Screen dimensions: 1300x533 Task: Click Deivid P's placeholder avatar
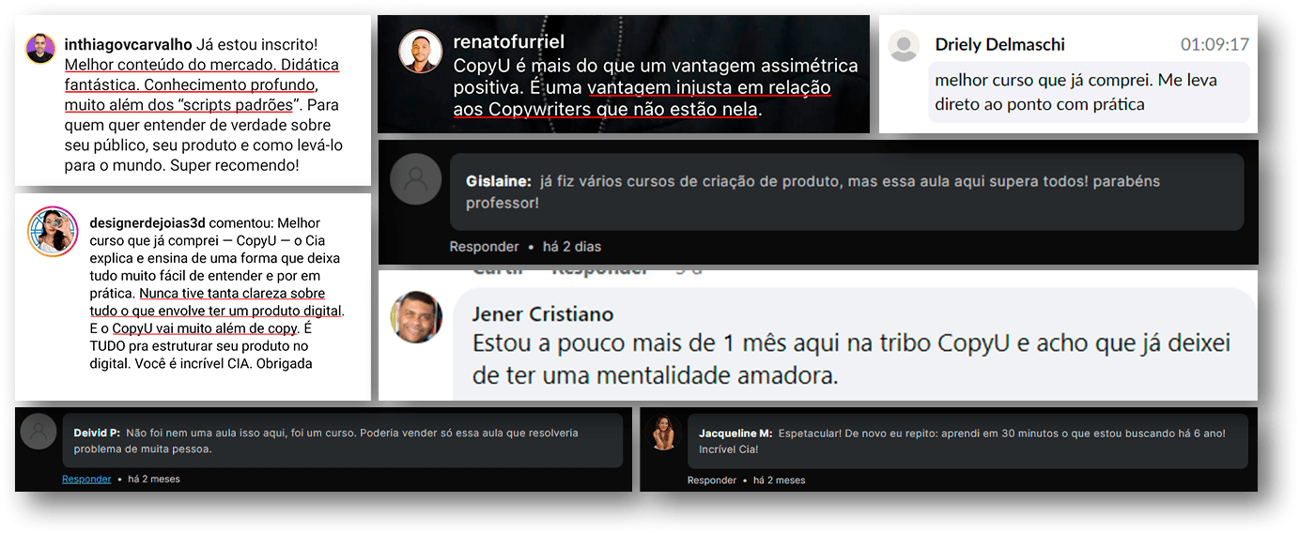pos(39,431)
